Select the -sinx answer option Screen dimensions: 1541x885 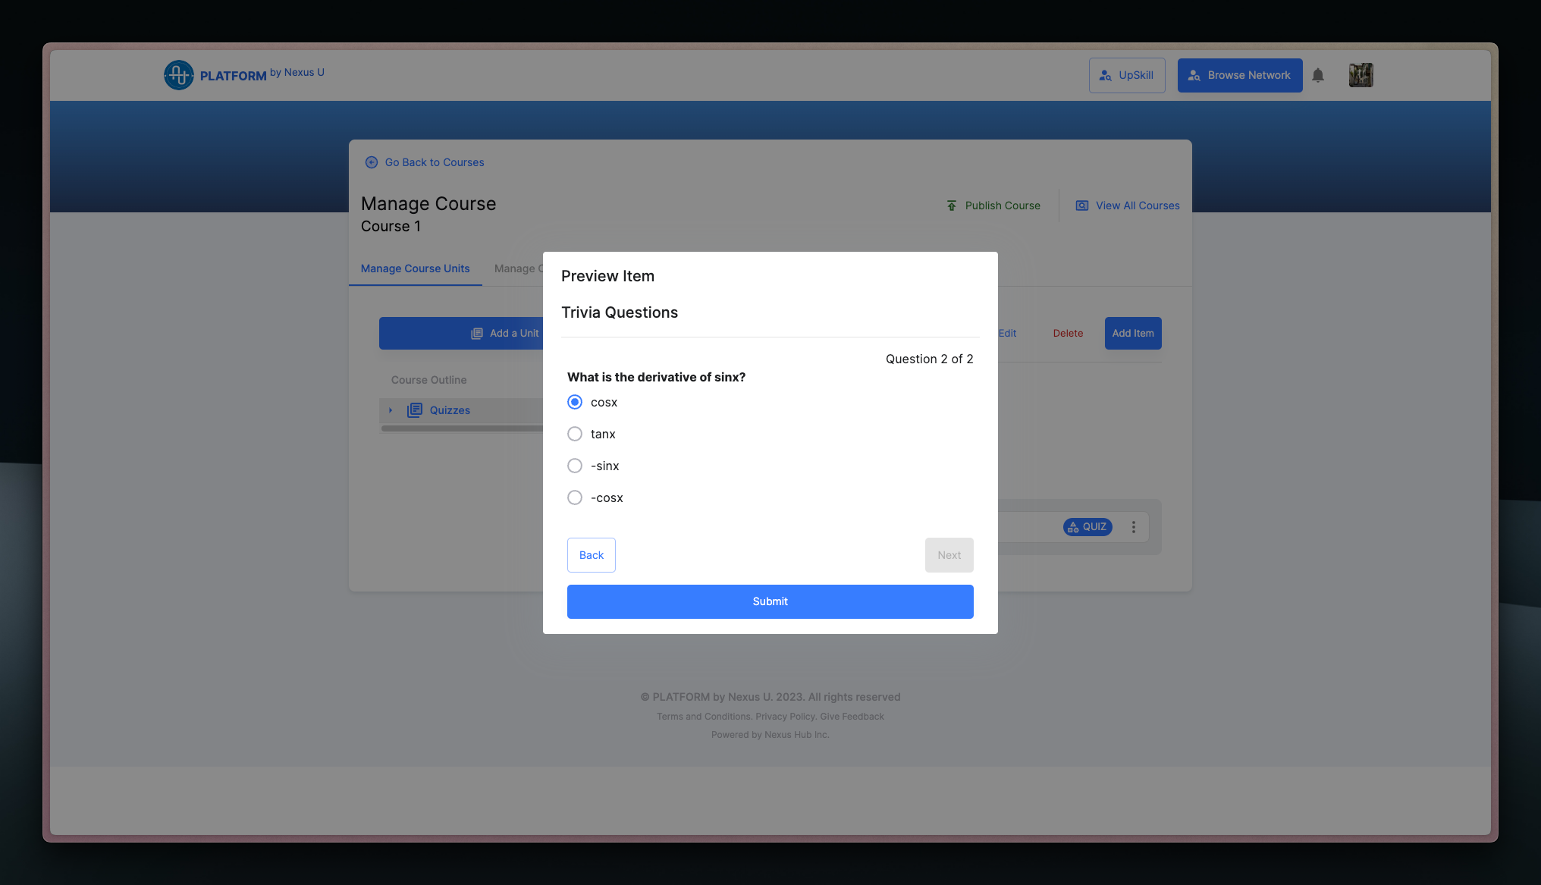coord(575,466)
